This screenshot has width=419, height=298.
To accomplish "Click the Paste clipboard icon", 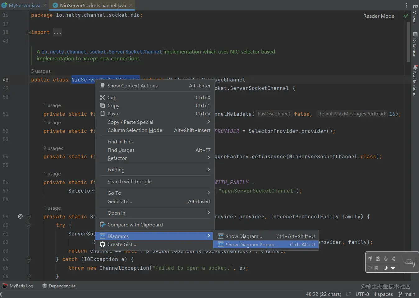I will [103, 114].
